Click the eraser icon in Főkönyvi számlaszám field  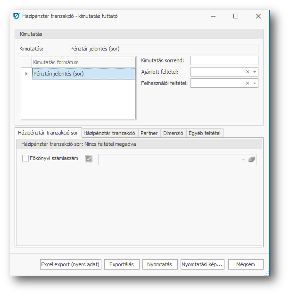[251, 160]
